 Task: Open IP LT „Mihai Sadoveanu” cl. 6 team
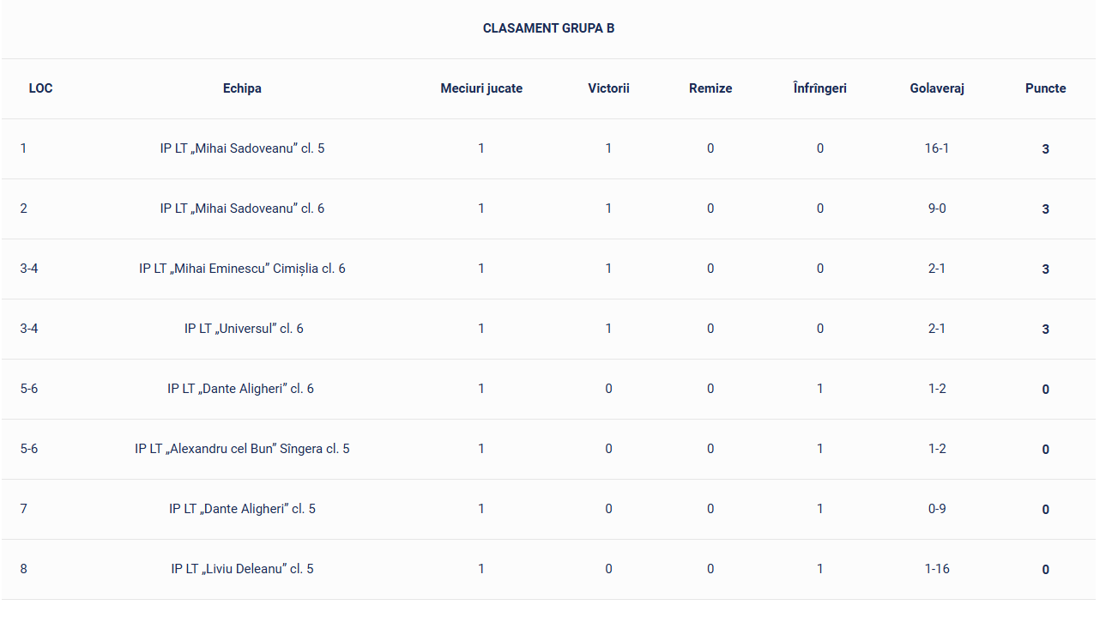(242, 209)
